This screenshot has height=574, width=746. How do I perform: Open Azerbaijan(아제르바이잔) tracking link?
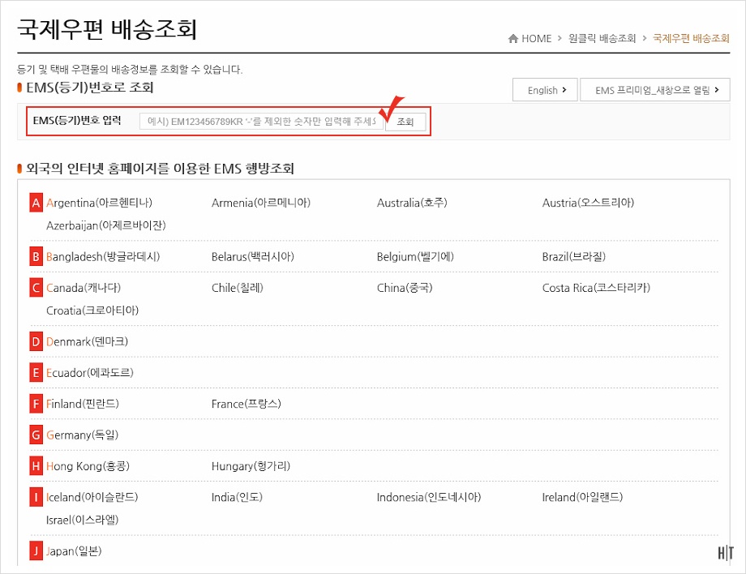106,225
